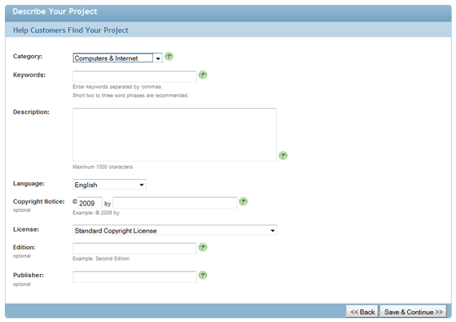Screen dimensions: 456x322
Task: Click the Describe Your Project header title
Action: [55, 12]
